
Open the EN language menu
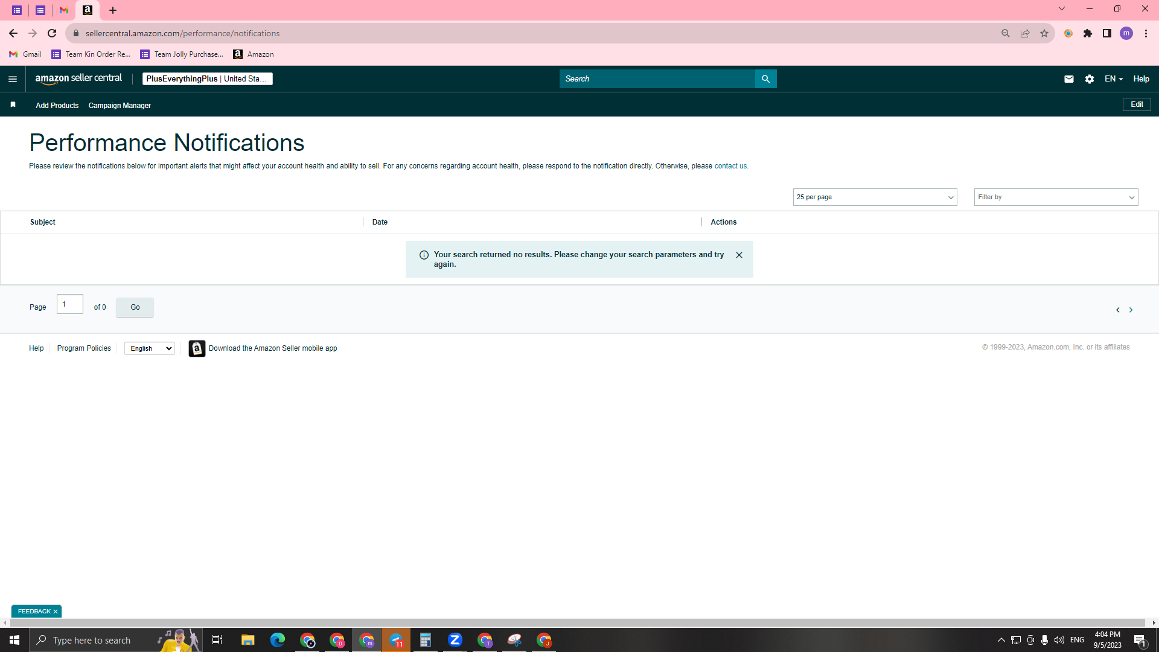(x=1113, y=79)
